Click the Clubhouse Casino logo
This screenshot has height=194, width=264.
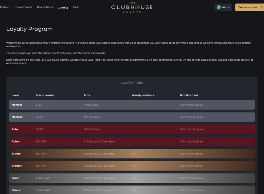click(132, 7)
